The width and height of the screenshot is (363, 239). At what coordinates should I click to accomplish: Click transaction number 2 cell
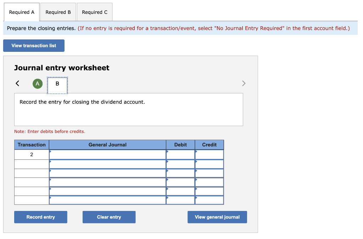click(32, 154)
